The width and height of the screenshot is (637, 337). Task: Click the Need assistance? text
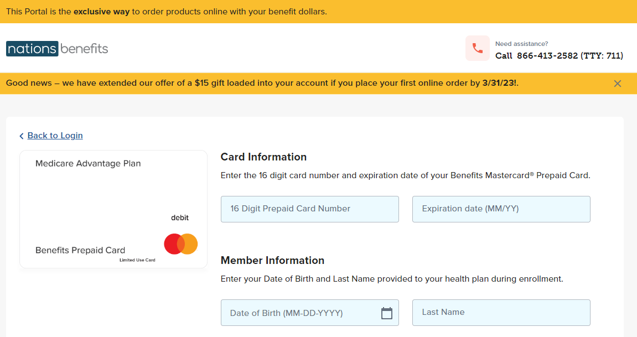[522, 43]
